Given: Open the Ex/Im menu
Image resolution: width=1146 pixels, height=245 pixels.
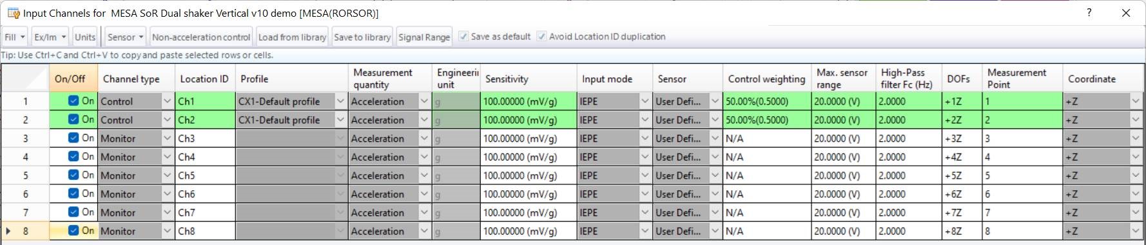Looking at the screenshot, I should [50, 37].
